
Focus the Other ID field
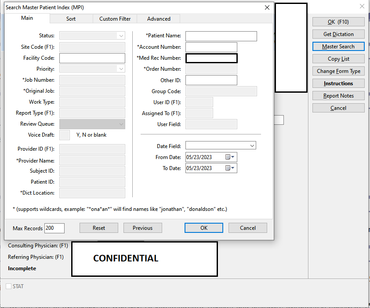coord(211,80)
